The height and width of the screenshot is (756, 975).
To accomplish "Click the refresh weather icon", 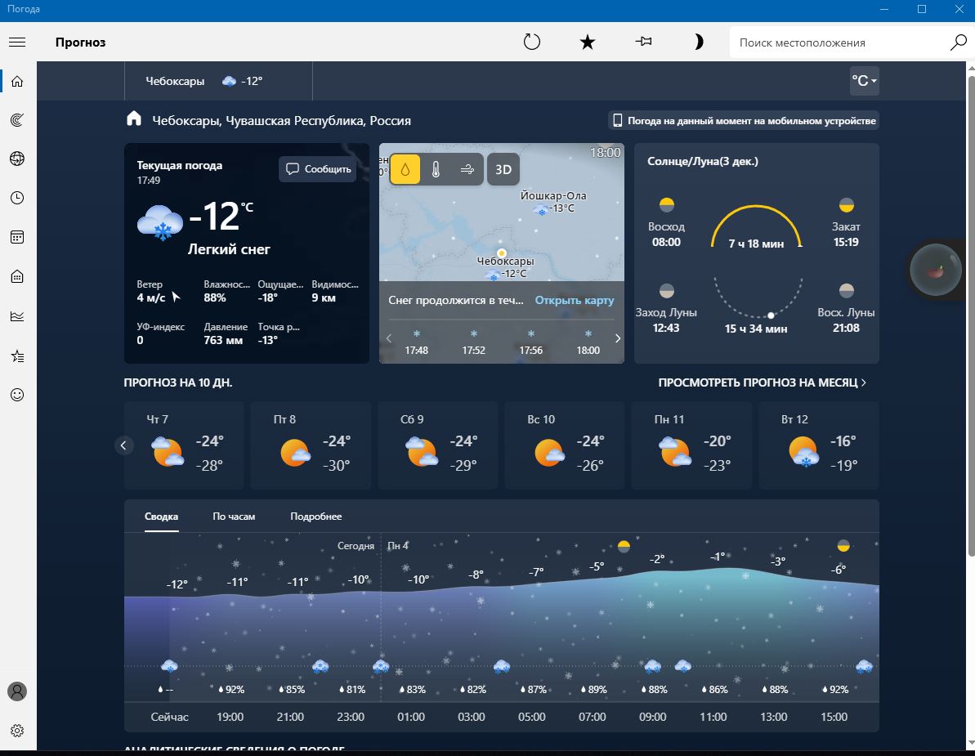I will (x=532, y=42).
